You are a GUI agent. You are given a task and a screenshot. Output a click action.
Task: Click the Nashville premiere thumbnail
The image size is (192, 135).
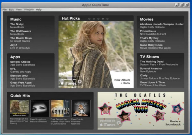pos(81,108)
